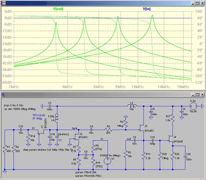This screenshot has width=206, height=180.
Task: Click the .ac dec 10000 directive line
Action: [x=19, y=109]
